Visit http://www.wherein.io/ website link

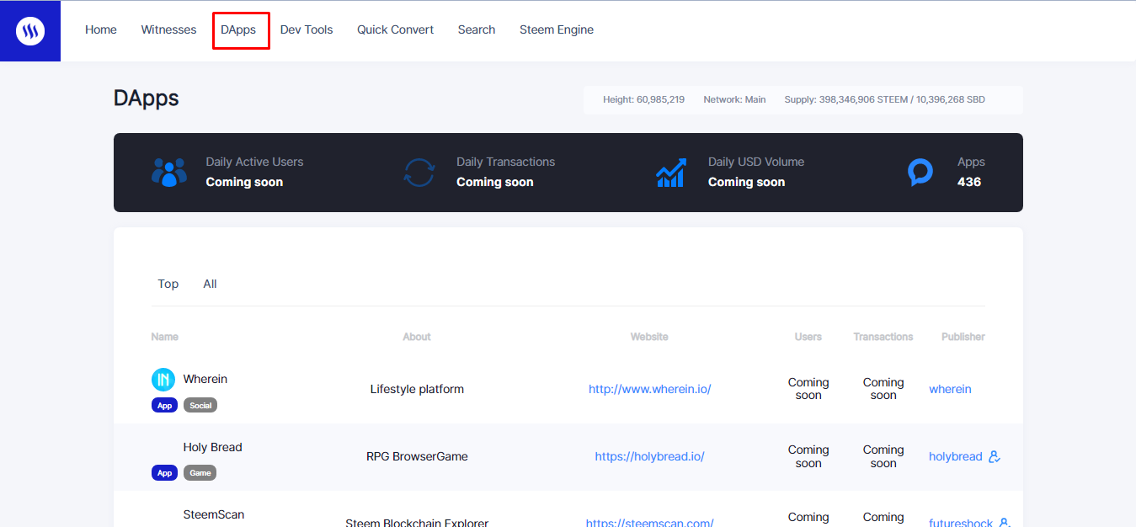tap(650, 389)
